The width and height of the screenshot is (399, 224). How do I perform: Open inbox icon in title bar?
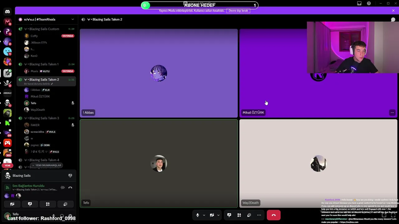[359, 3]
